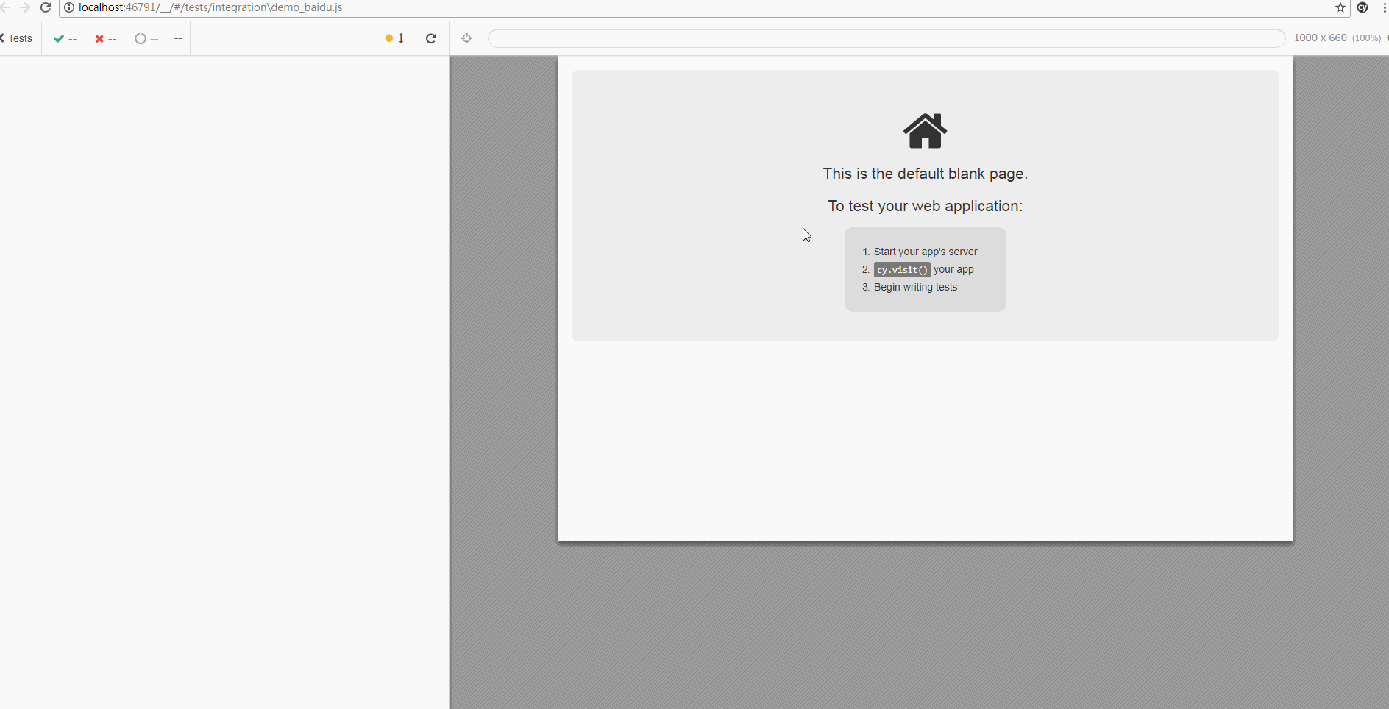Go back to the Tests list
Screen dimensions: 1389x709
[18, 38]
